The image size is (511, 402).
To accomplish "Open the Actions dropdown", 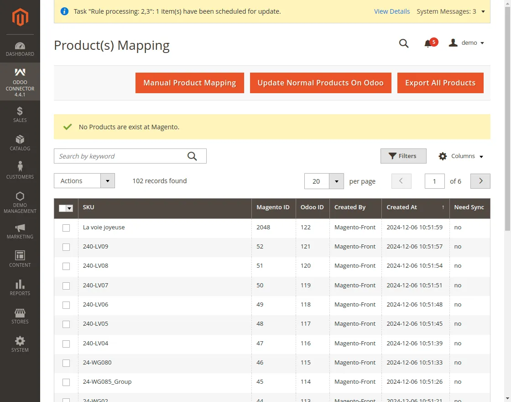I will [84, 181].
